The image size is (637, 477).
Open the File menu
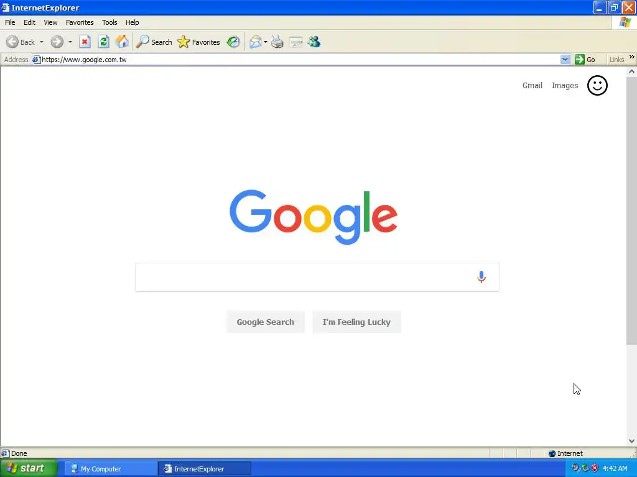pos(10,22)
